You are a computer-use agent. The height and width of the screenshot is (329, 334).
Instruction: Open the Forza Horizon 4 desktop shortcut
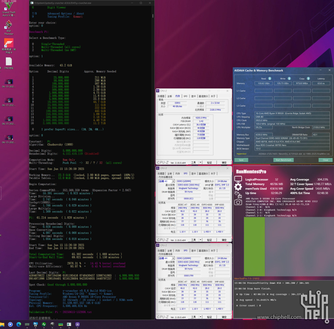tap(9, 46)
